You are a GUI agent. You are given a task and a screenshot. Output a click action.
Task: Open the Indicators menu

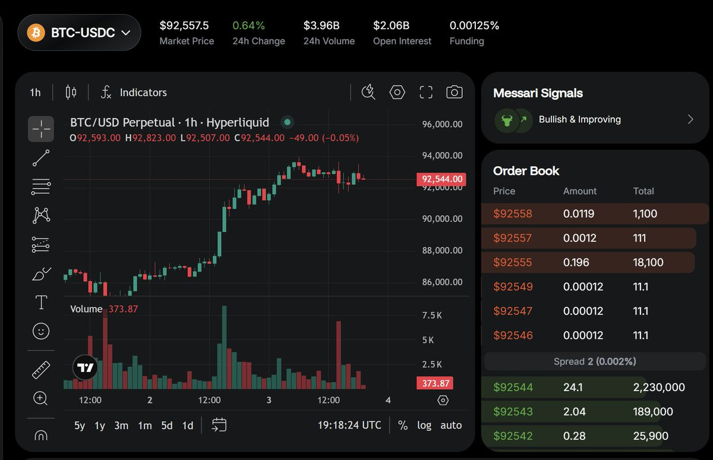tap(133, 92)
